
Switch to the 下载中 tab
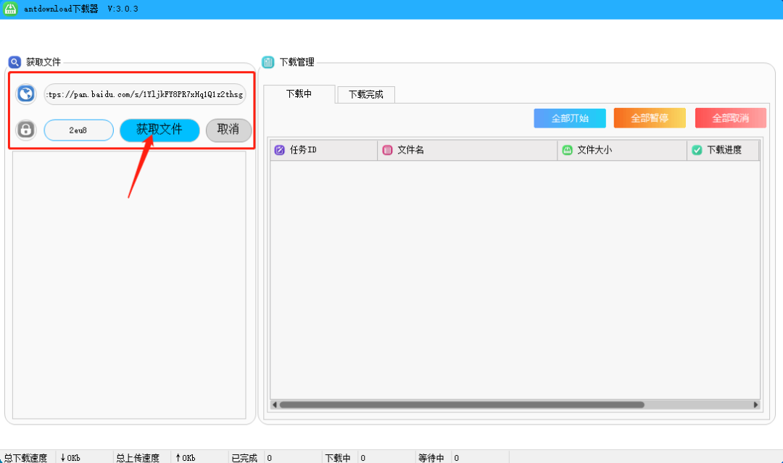(299, 94)
